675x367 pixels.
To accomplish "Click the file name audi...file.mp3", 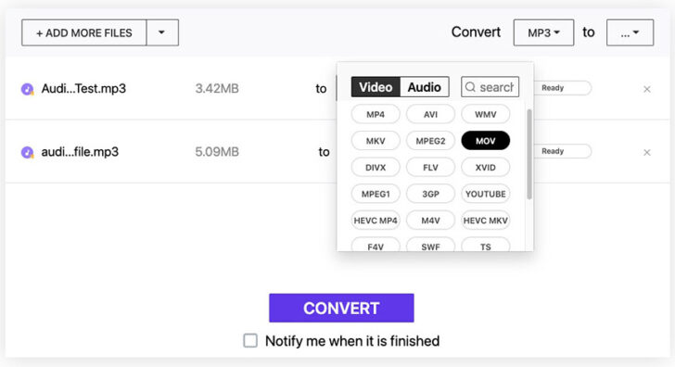I will [x=80, y=152].
